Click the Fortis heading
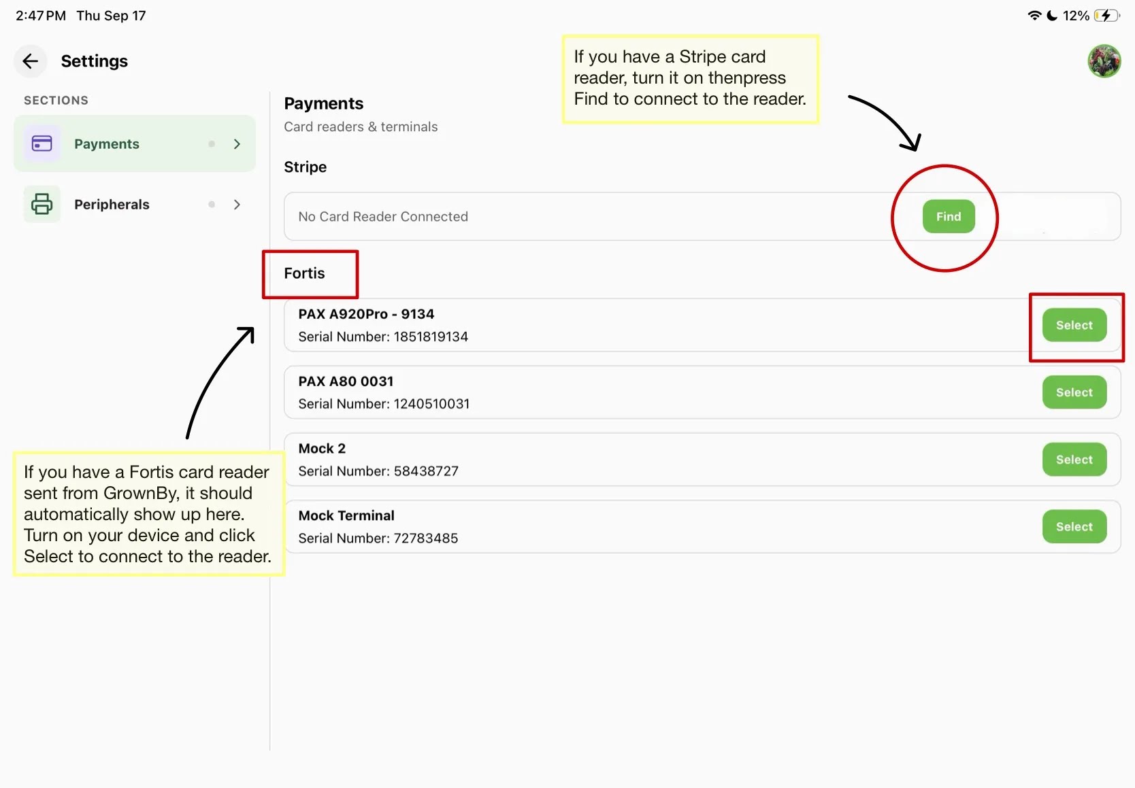 point(304,273)
